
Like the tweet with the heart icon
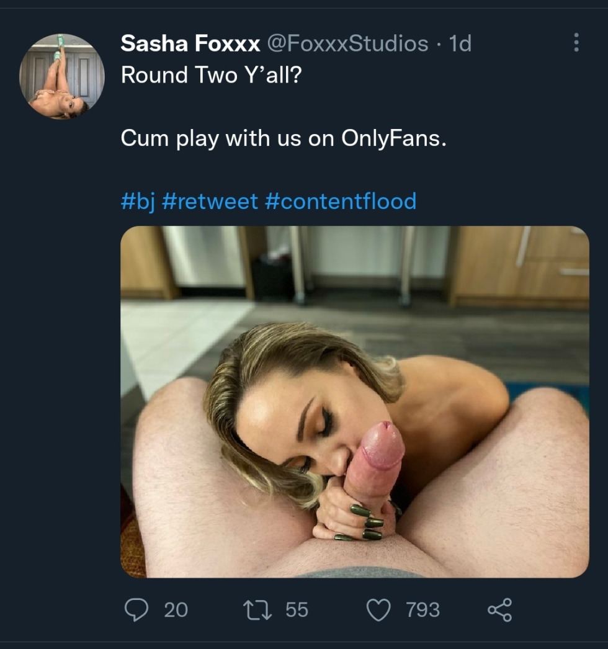[378, 609]
